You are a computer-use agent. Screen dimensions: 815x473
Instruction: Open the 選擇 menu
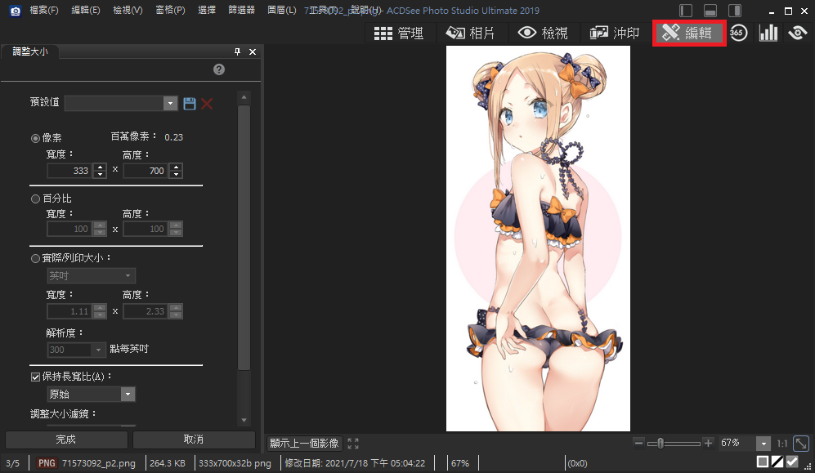[206, 11]
